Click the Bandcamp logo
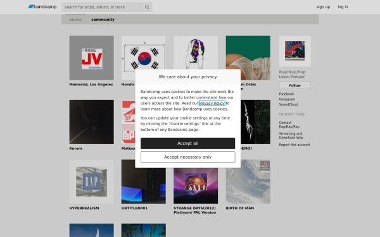Viewport: 380px width, 237px height. (42, 7)
